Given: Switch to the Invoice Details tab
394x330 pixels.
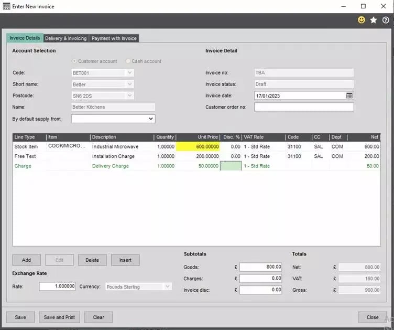Looking at the screenshot, I should (25, 38).
